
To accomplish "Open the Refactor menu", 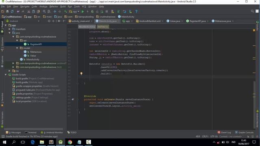I will (x=54, y=6).
